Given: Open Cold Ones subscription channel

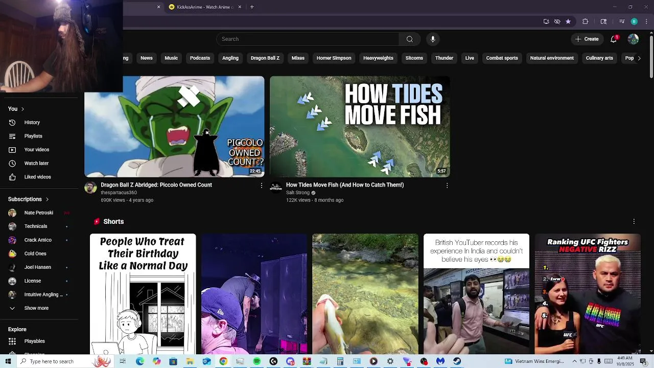Looking at the screenshot, I should click(39, 254).
